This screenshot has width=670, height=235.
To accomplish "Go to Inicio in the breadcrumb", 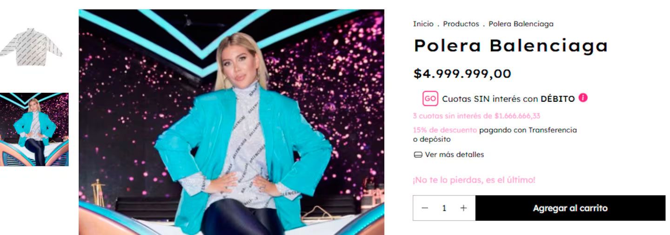I will coord(423,24).
